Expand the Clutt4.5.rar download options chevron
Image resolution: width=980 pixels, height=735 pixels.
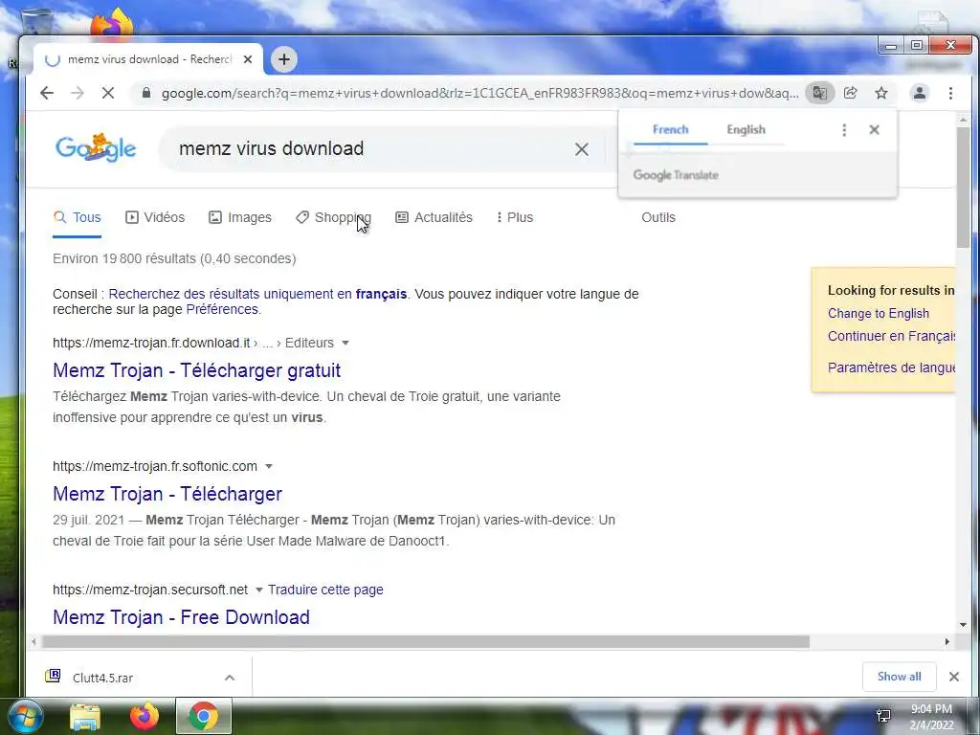pos(230,679)
